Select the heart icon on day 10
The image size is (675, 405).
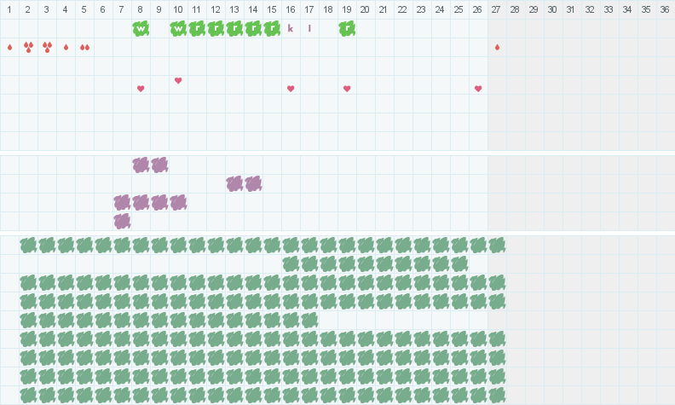pos(178,80)
